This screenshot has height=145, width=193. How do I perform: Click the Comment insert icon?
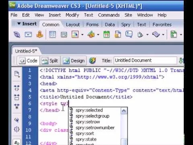point(129,34)
